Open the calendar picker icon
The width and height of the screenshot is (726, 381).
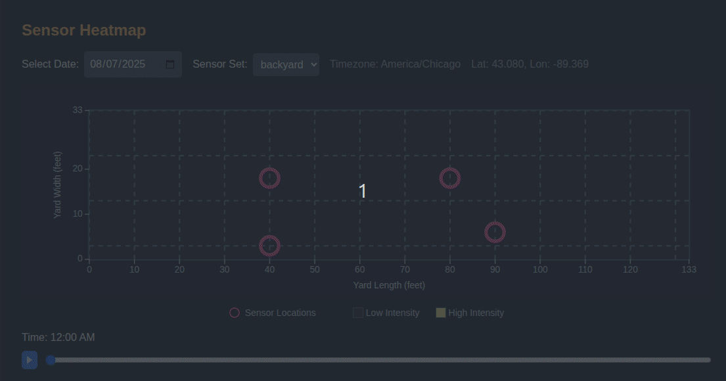point(170,64)
